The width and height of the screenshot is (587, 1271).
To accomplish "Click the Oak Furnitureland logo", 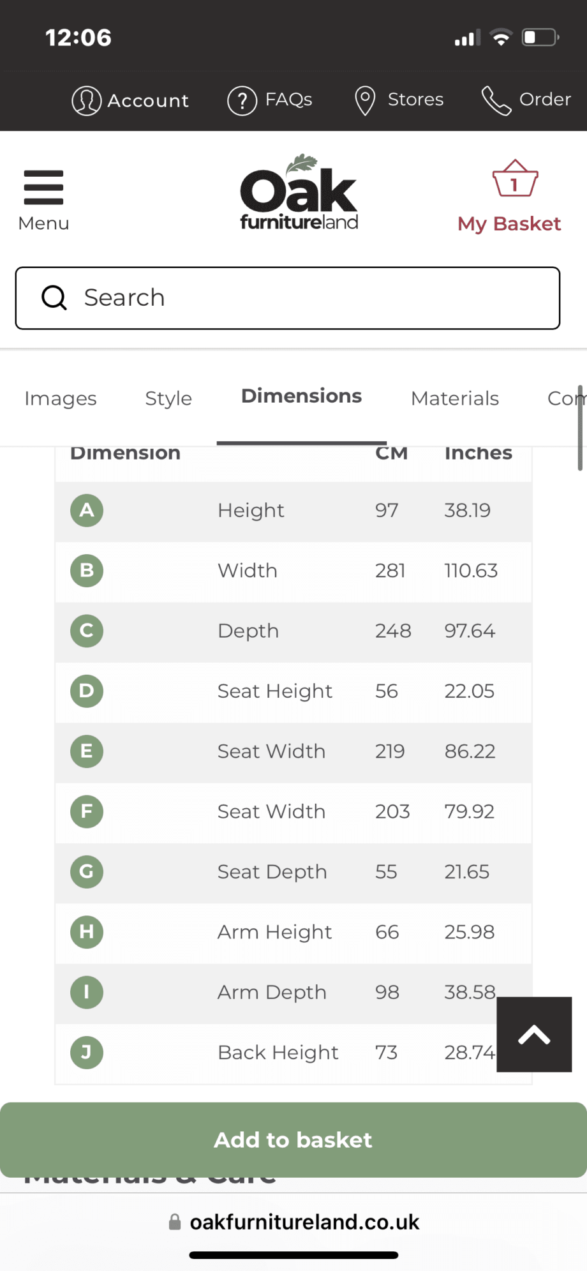I will pyautogui.click(x=299, y=192).
